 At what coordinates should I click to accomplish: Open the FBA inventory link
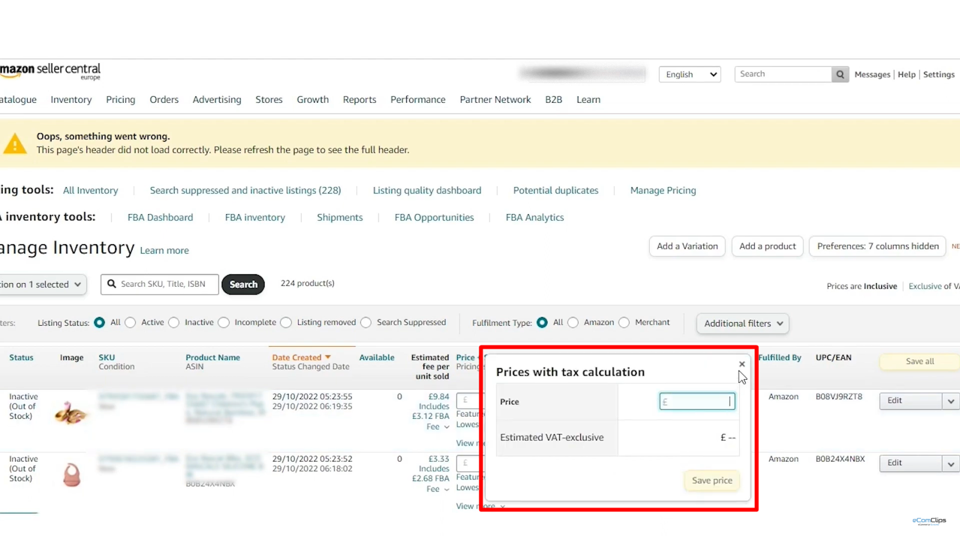point(255,217)
